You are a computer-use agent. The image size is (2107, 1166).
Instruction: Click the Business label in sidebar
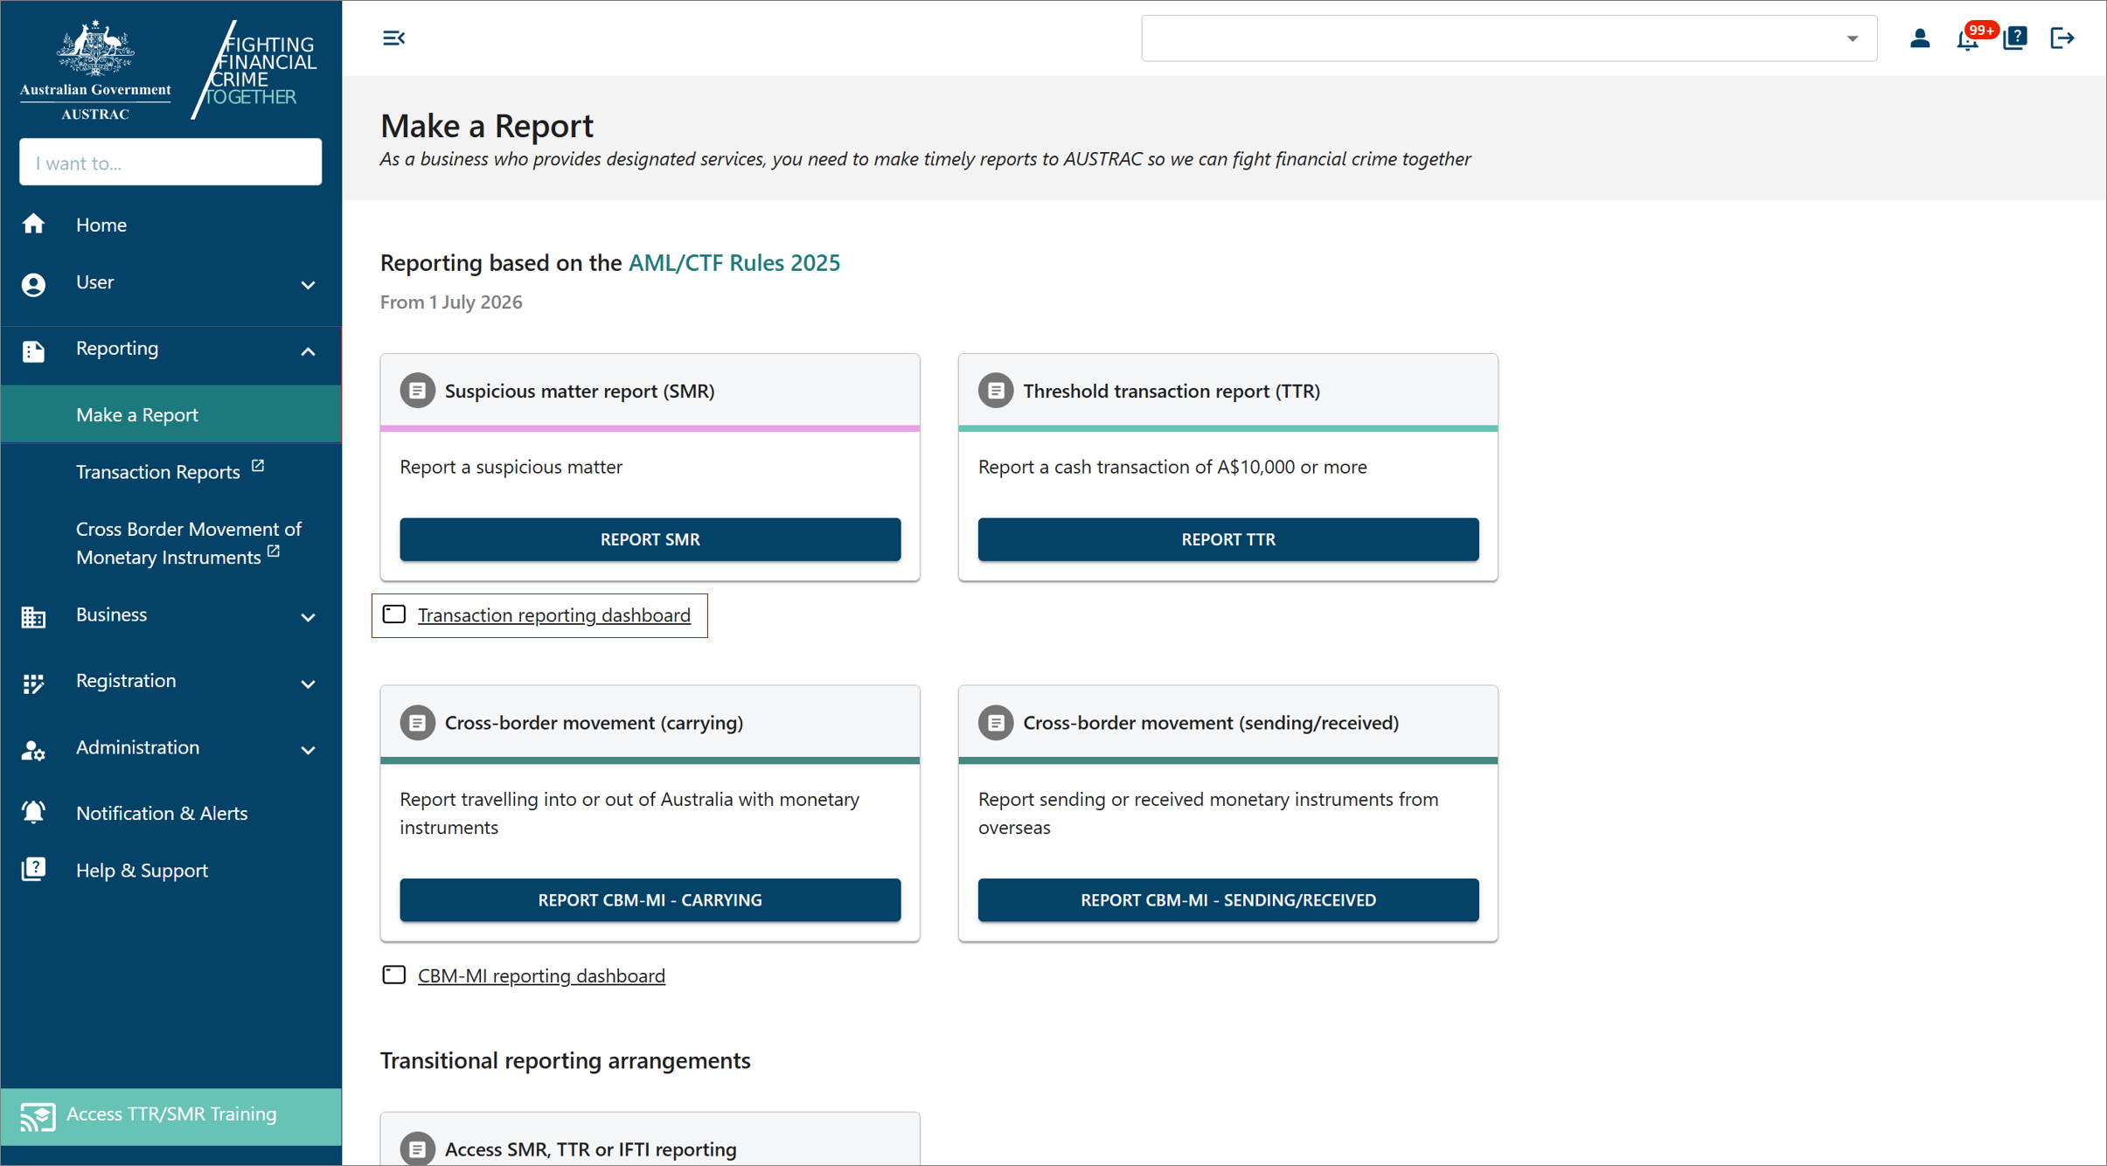(111, 614)
